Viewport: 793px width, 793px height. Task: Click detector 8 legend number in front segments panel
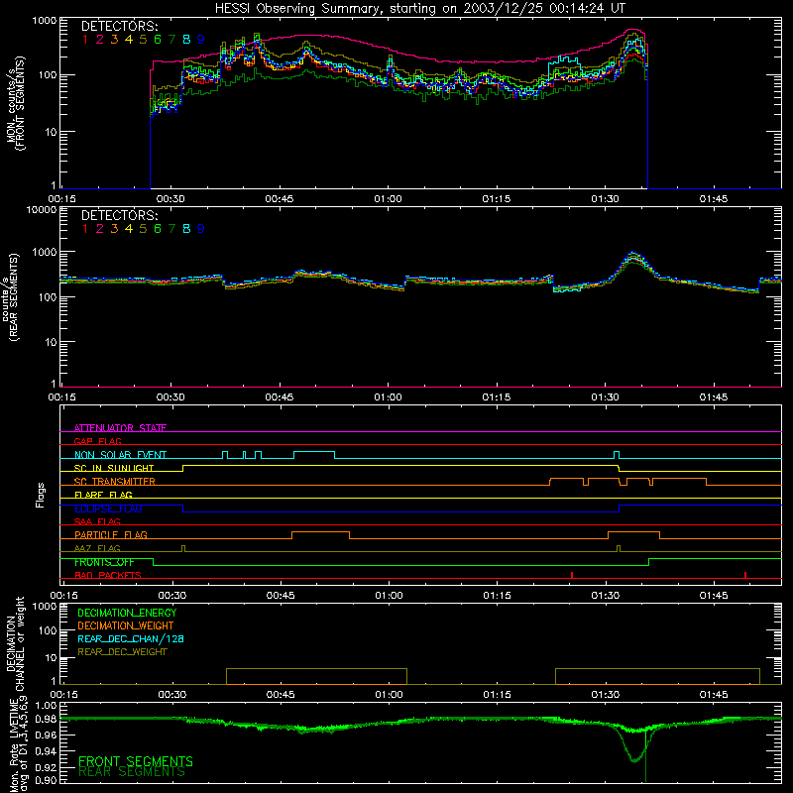pyautogui.click(x=186, y=39)
